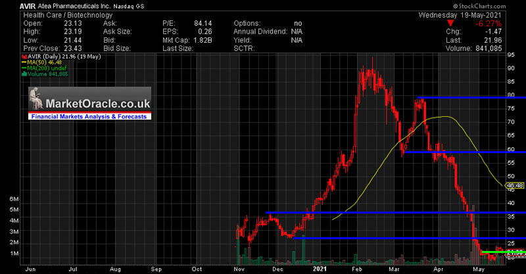Click the Ask Size label

[x=118, y=32]
